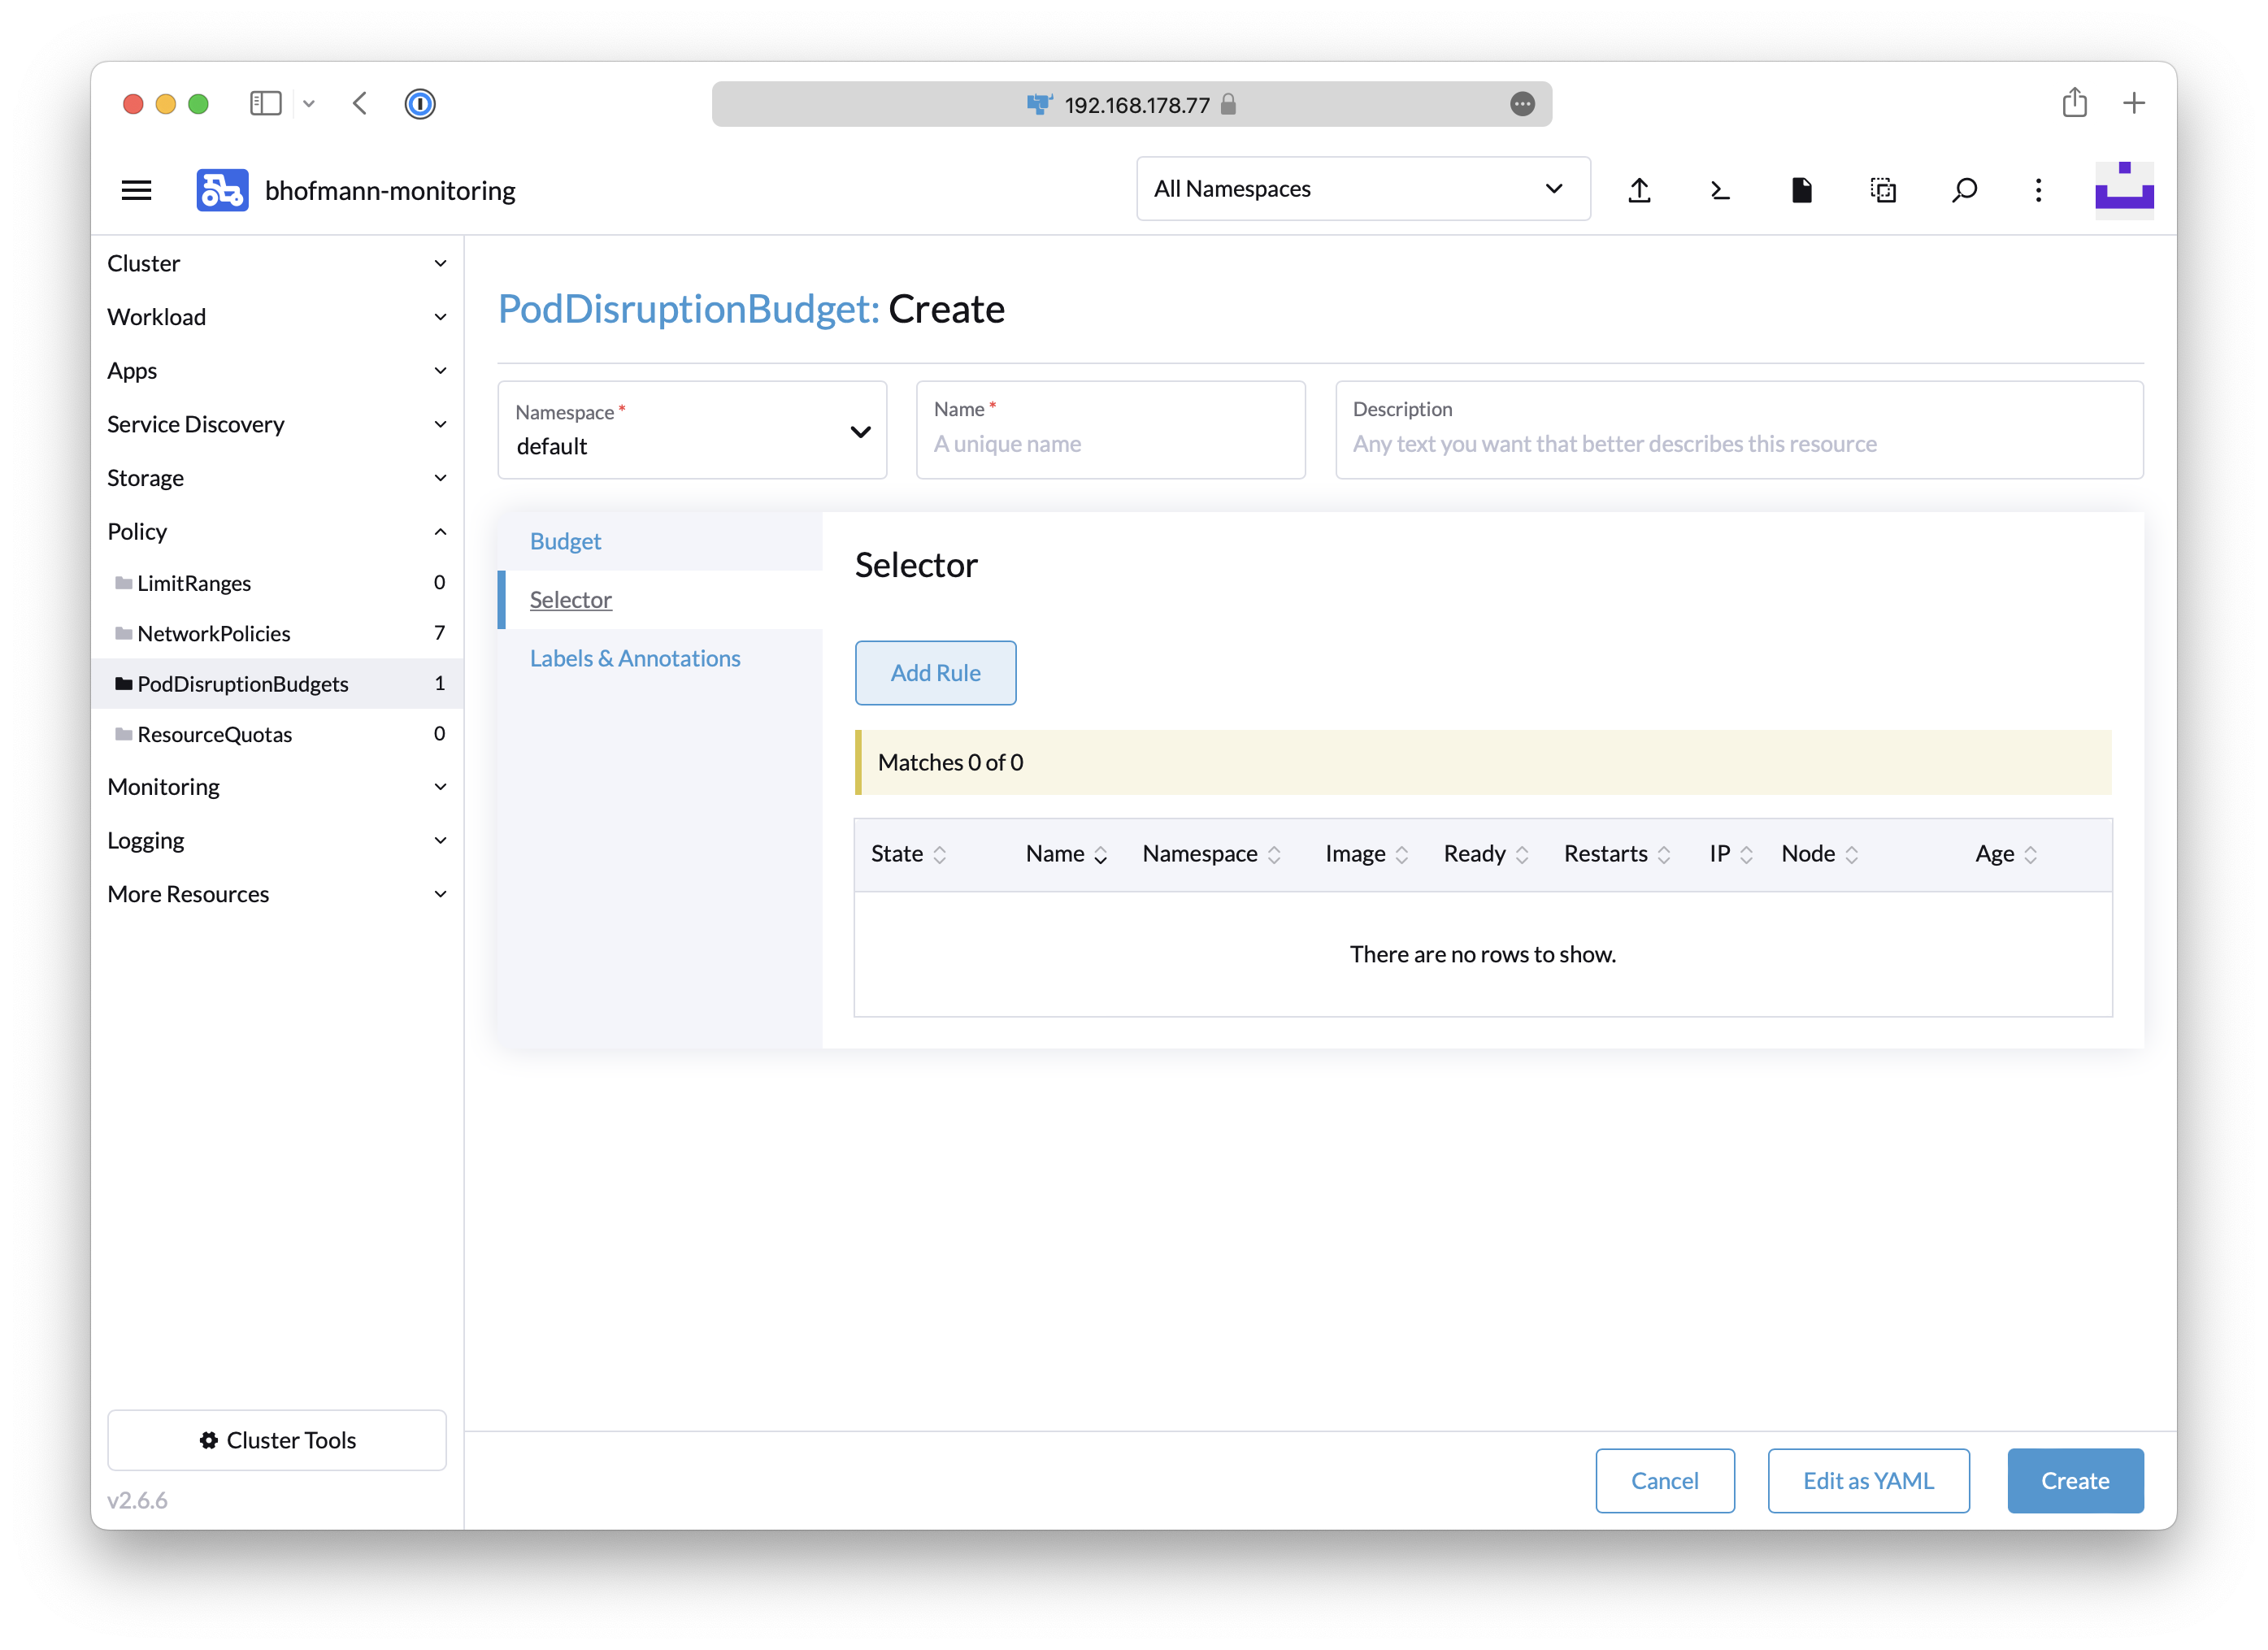Click the lock icon in address bar
Image resolution: width=2268 pixels, height=1650 pixels.
1229,104
